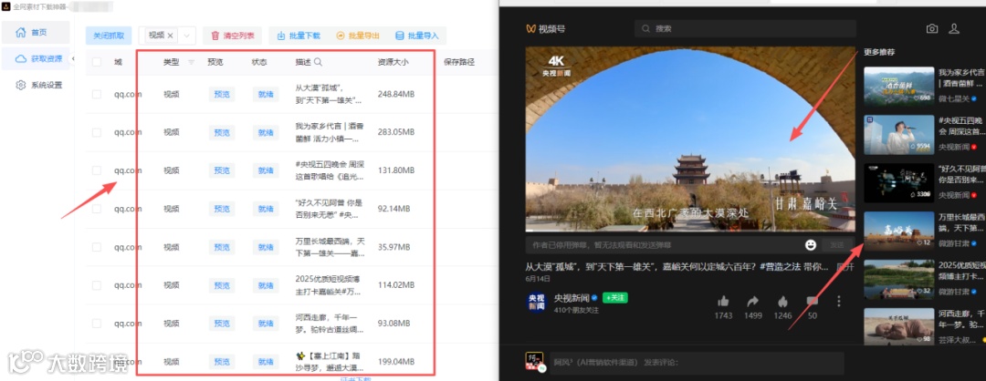Viewport: 986px width, 381px height.
Task: Click the description '万里长城最西端' cell
Action: click(330, 247)
